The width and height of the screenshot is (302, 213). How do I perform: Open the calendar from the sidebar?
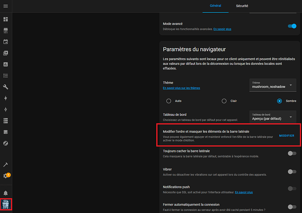click(6, 42)
